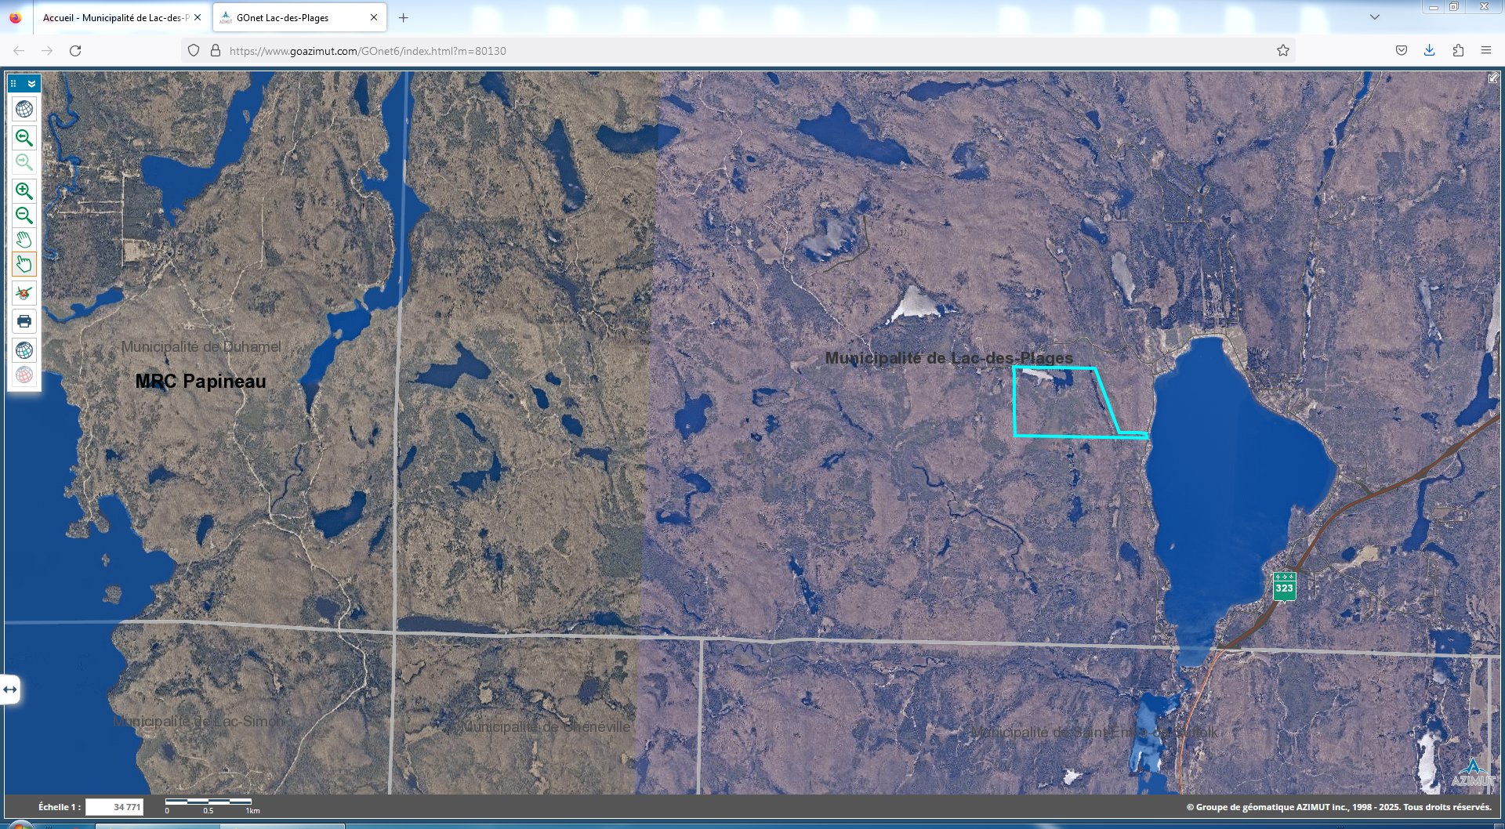The height and width of the screenshot is (829, 1505).
Task: Click the Municipalité de Lac-Simon map label
Action: 200,721
